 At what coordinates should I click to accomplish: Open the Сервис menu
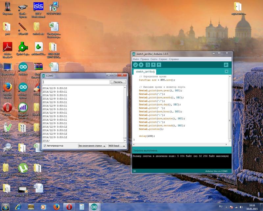(163, 59)
